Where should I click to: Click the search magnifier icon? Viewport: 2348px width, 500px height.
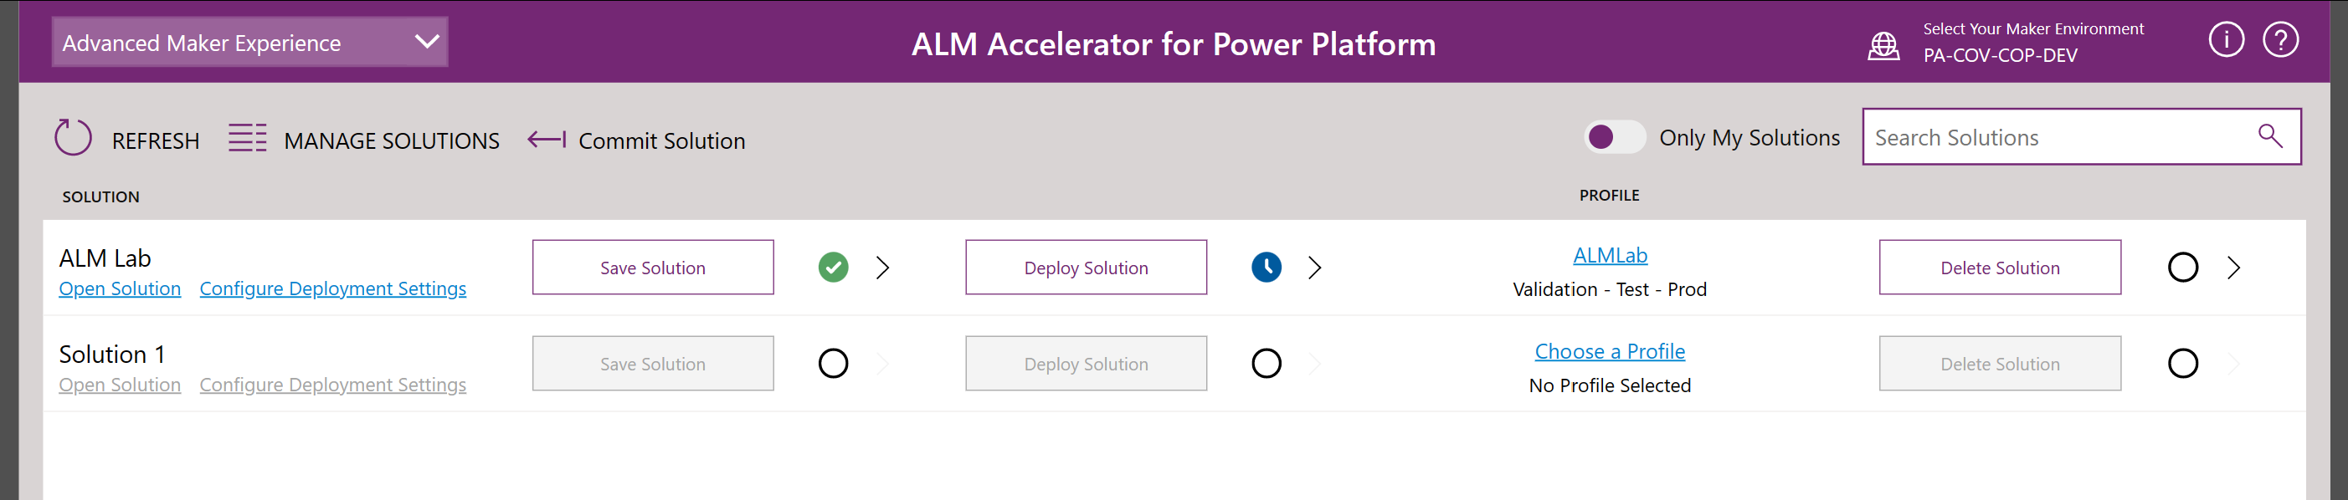[x=2269, y=135]
